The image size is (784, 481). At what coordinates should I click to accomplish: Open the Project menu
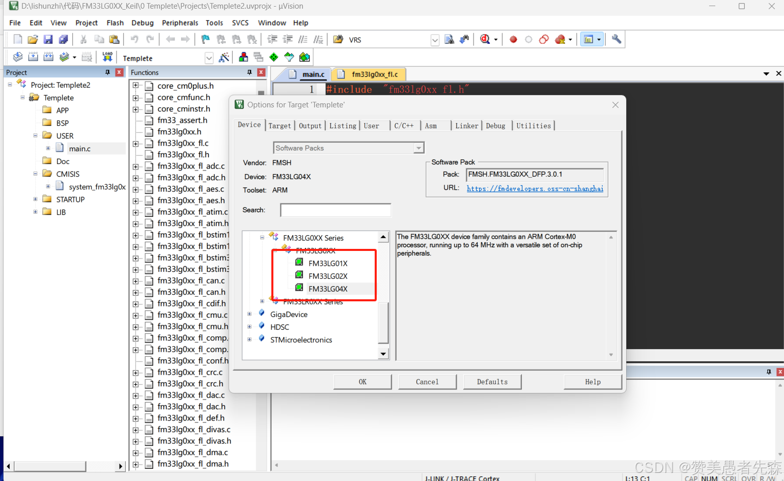pos(87,23)
